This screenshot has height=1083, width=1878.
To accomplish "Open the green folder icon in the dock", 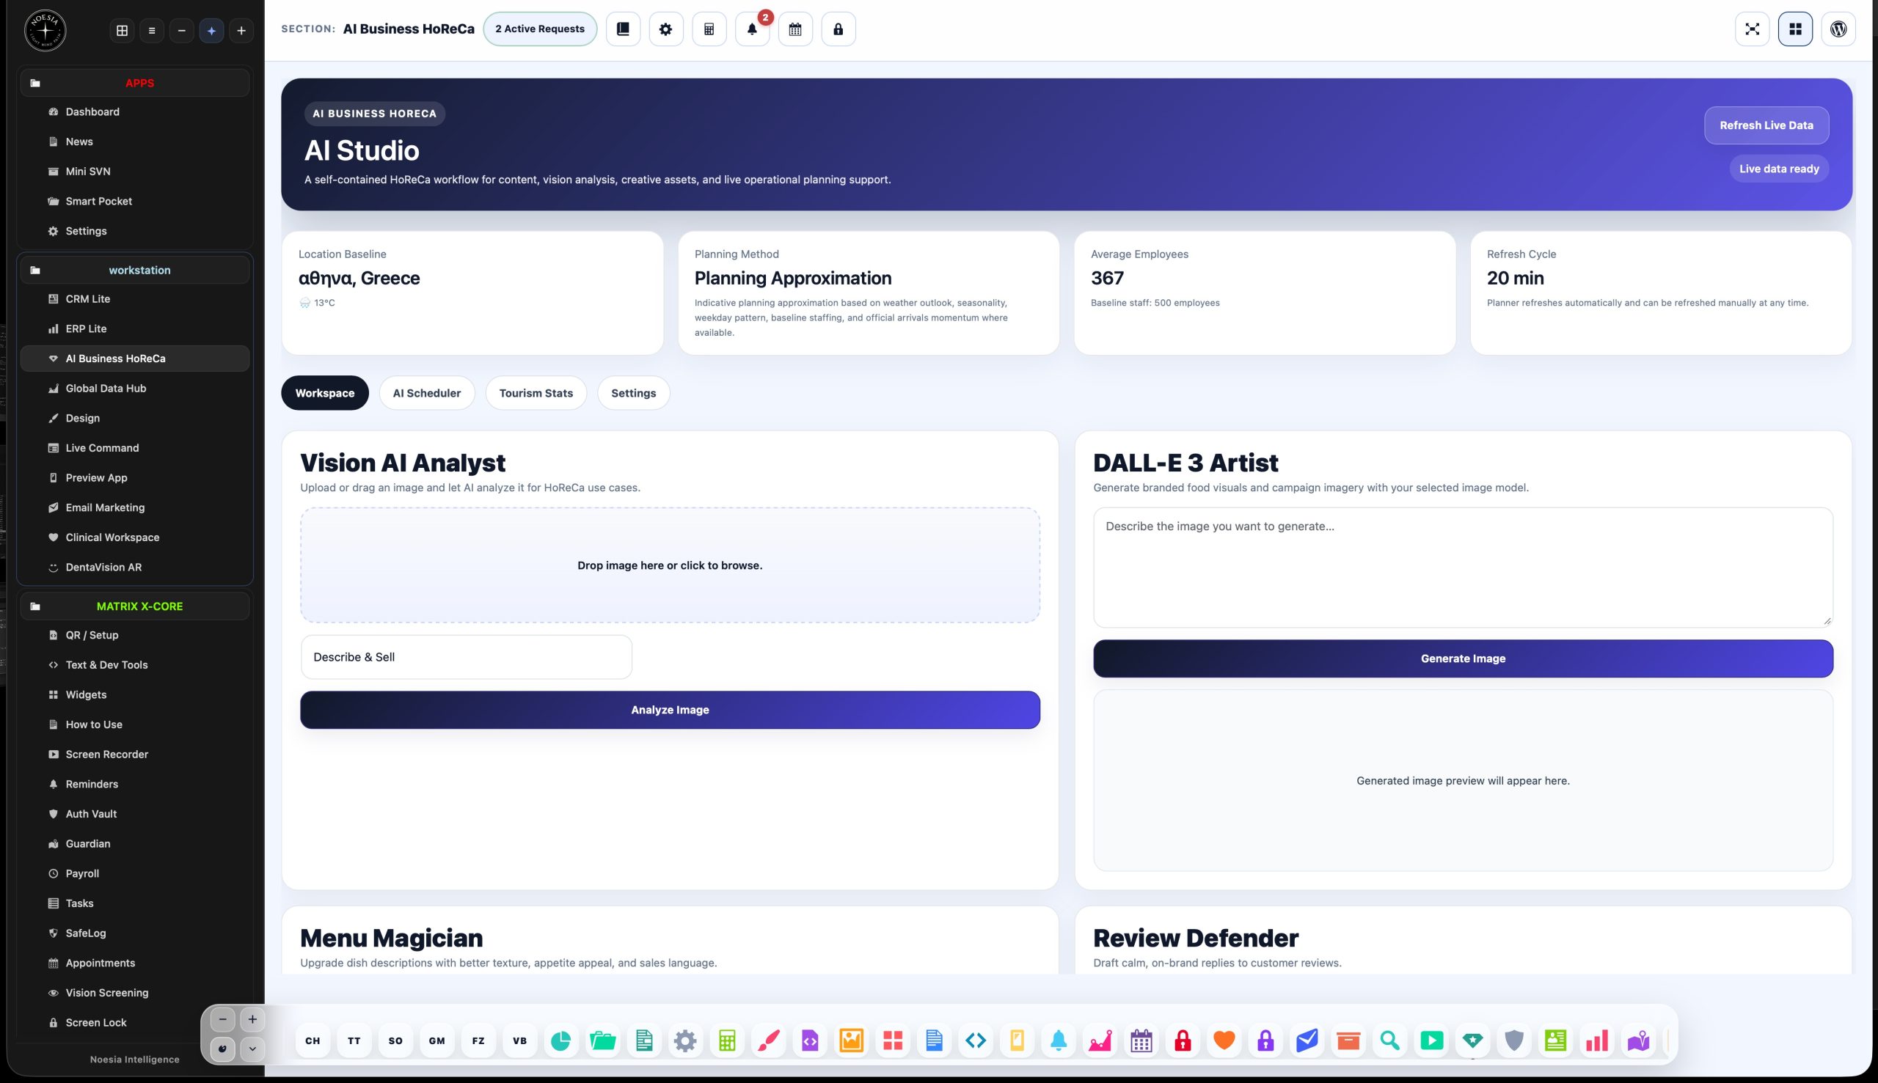I will (x=603, y=1040).
